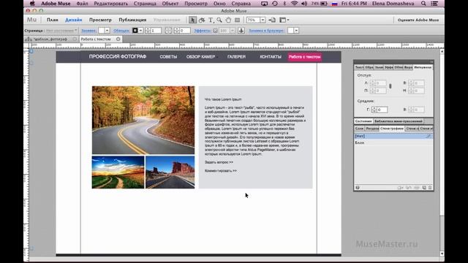Open Spotlight search icon
Viewport: 468px width, 263px height.
coord(423,4)
